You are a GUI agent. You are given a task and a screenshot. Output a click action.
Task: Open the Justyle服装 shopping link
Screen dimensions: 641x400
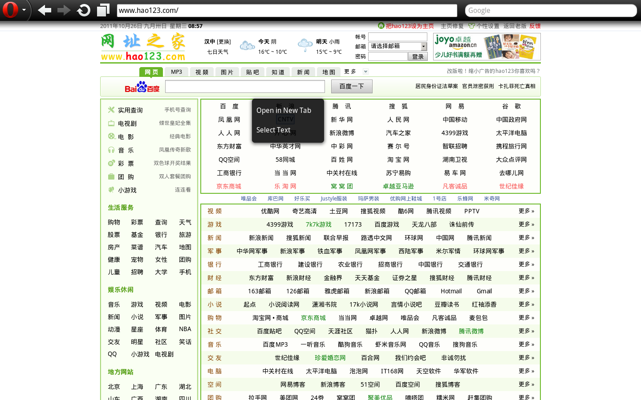pos(334,199)
